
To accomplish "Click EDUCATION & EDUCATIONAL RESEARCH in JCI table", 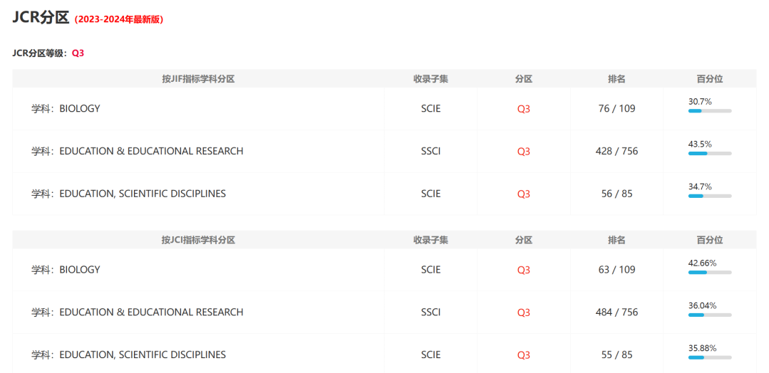I will pos(151,312).
